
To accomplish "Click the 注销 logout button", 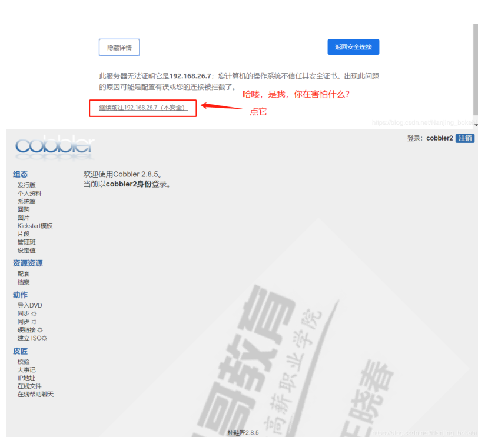I will pos(465,138).
